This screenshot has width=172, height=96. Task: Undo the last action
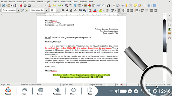point(54,6)
